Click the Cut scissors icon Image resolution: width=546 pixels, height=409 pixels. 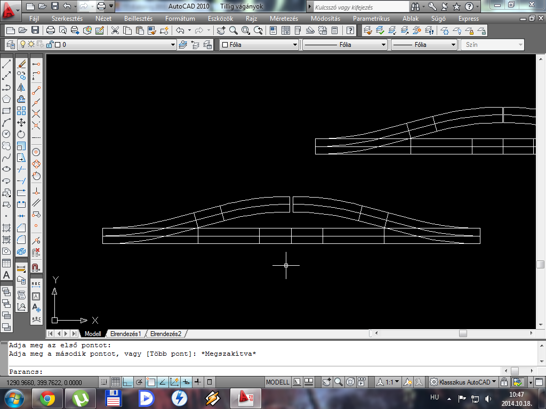click(x=115, y=30)
